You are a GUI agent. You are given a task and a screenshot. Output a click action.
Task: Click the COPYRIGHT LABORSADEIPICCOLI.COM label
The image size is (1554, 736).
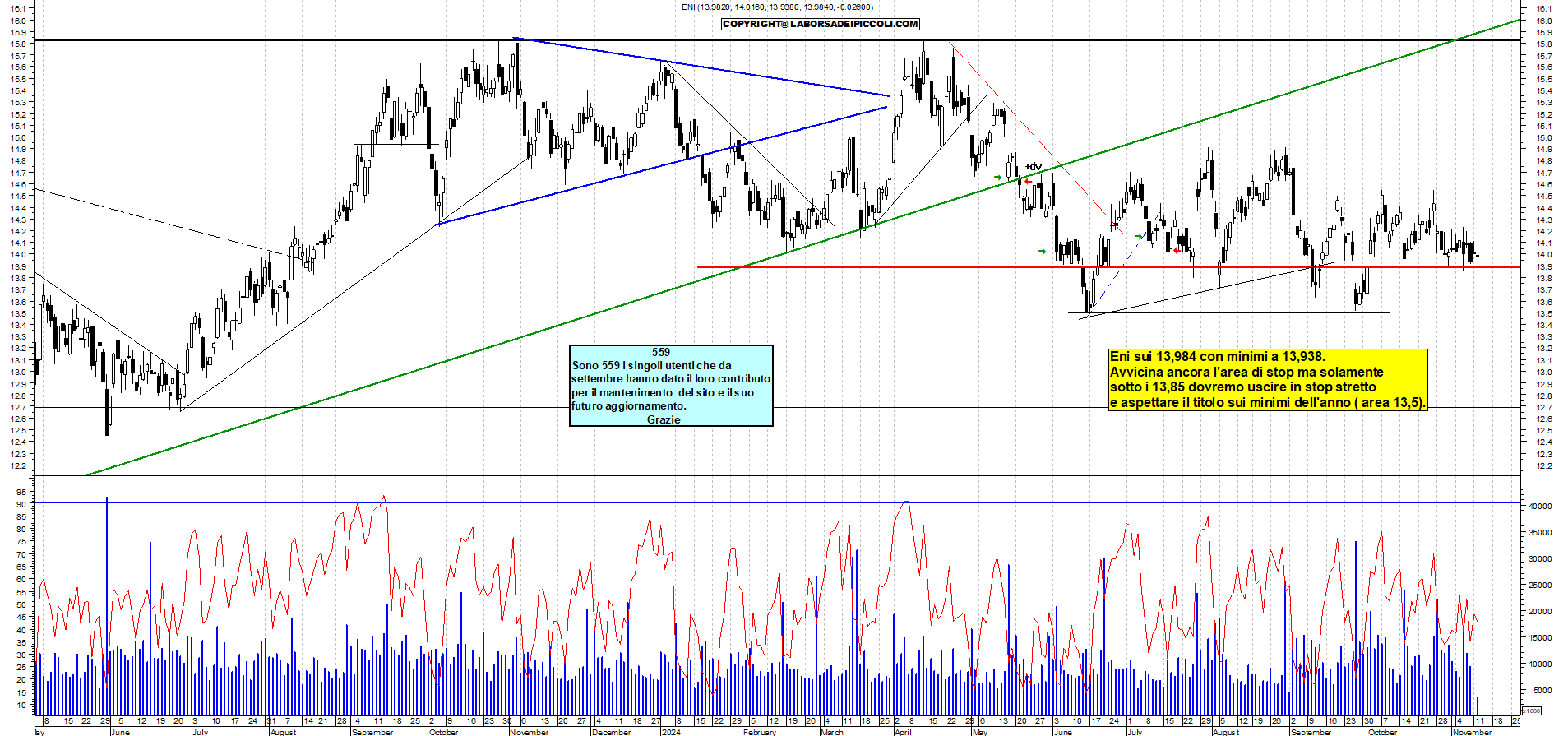pos(820,24)
